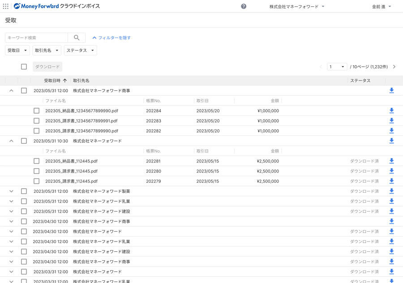Select checkbox for 202305_請求書_12345677899991.pdf
Viewport: 403px width, 283px height.
pyautogui.click(x=37, y=121)
